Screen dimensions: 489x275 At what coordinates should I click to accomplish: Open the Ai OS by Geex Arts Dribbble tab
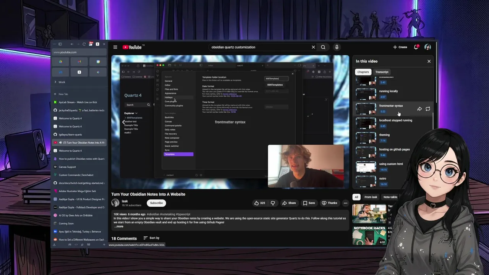pos(79,215)
